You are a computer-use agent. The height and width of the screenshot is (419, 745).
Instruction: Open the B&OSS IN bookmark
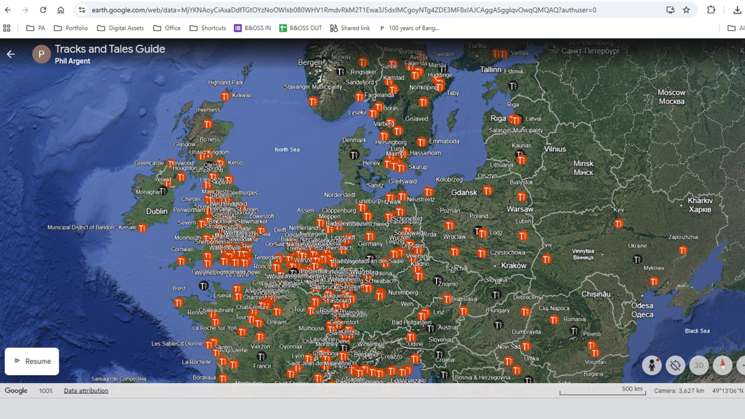click(252, 28)
